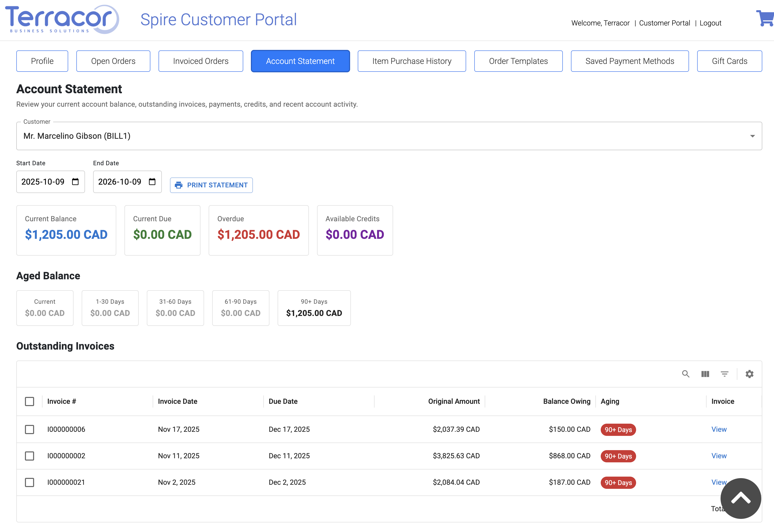774x526 pixels.
Task: Sort by Balance Owing column header
Action: point(567,401)
